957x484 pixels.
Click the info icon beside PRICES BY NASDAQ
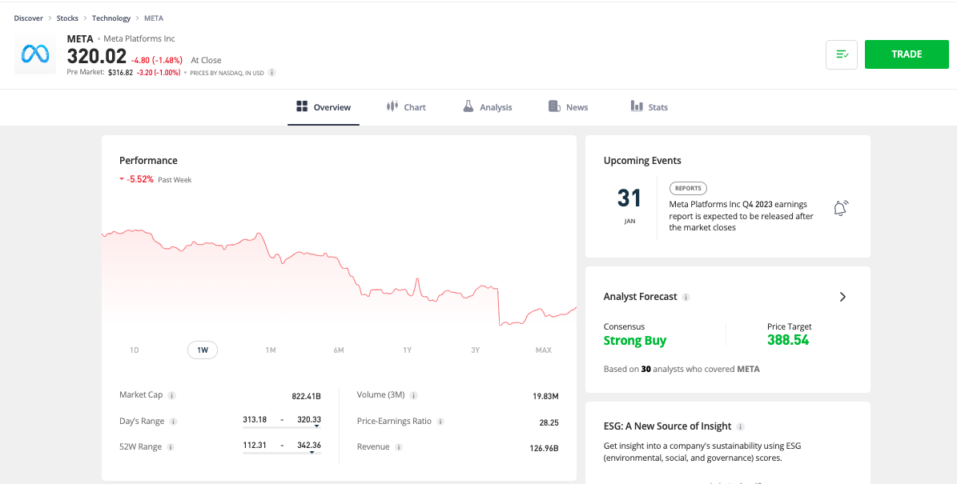(x=271, y=72)
